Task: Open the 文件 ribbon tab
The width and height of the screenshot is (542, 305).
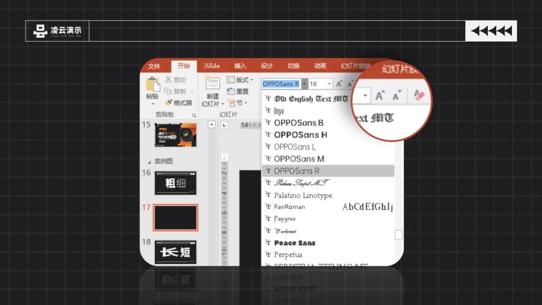Action: [154, 66]
